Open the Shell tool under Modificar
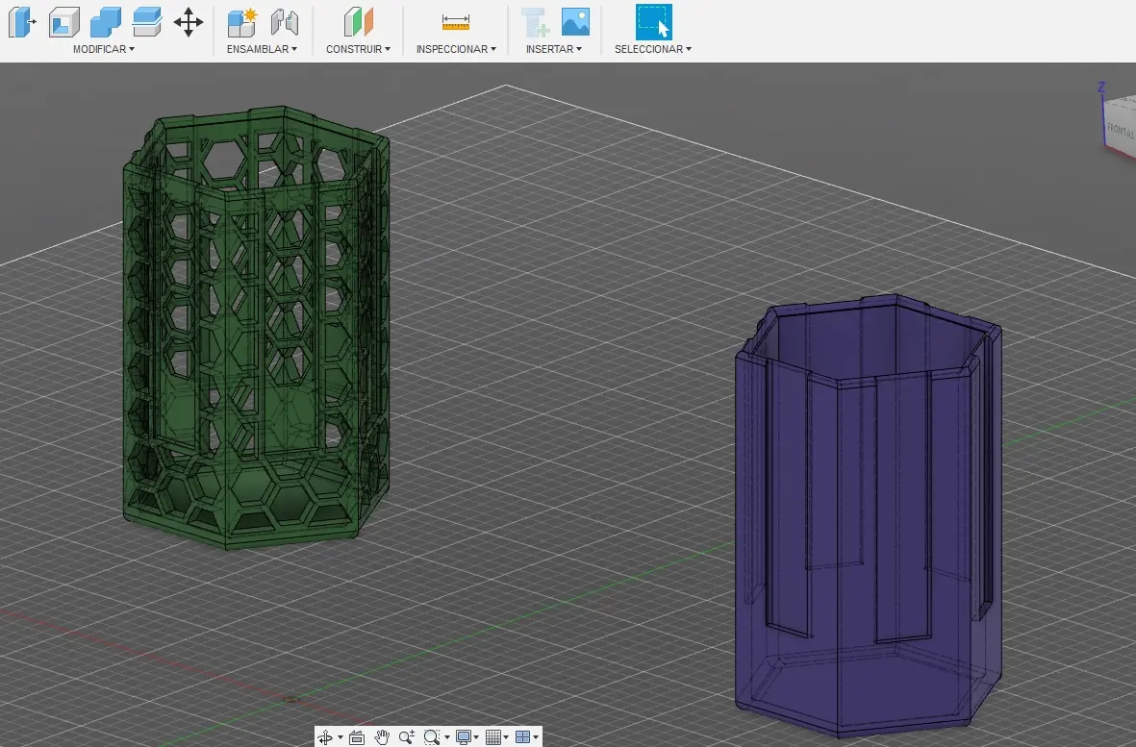The width and height of the screenshot is (1136, 747). pos(63,21)
